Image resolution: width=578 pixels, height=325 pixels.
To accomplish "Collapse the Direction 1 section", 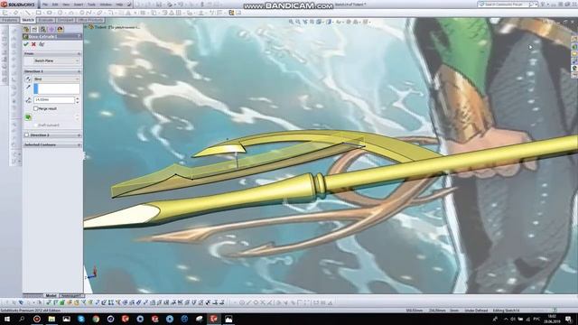I will click(x=79, y=71).
